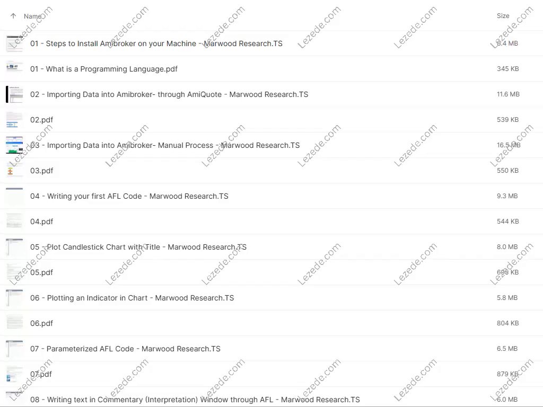Image resolution: width=543 pixels, height=407 pixels.
Task: Click the 03.pdf file thumbnail
Action: (x=14, y=171)
